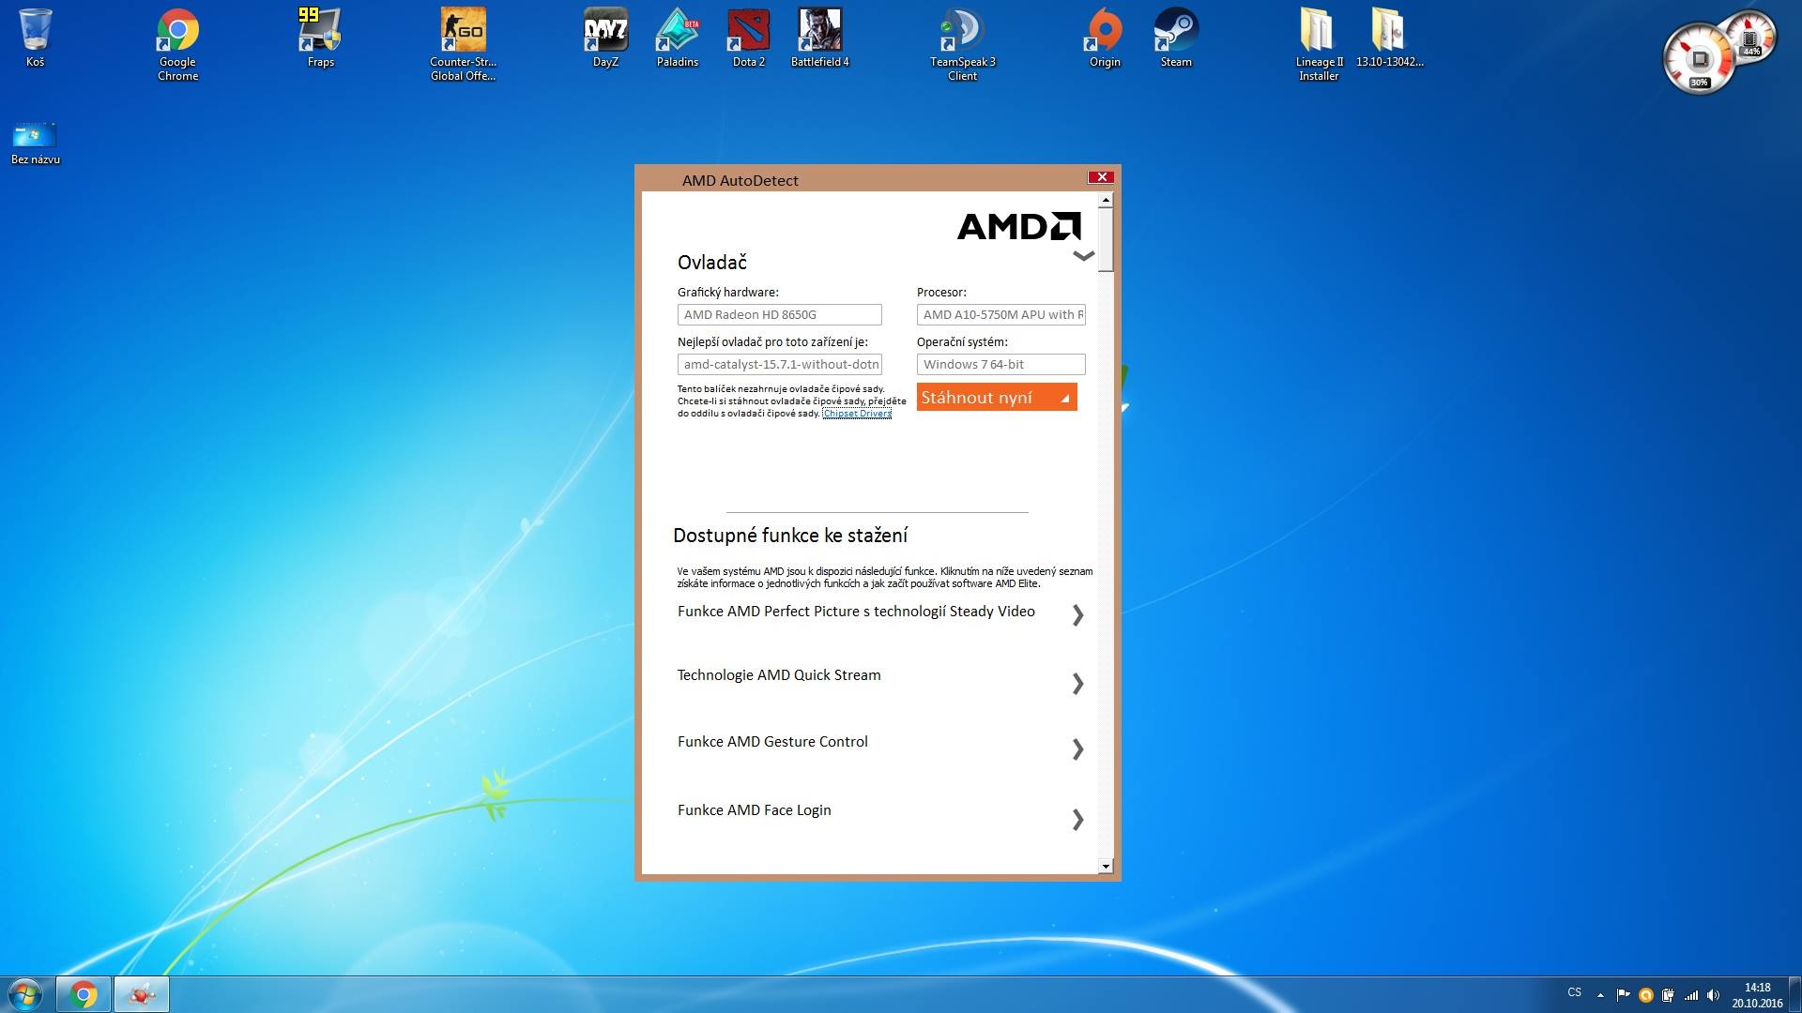Click Stáhnout nyní download button
This screenshot has width=1802, height=1013.
tap(997, 397)
